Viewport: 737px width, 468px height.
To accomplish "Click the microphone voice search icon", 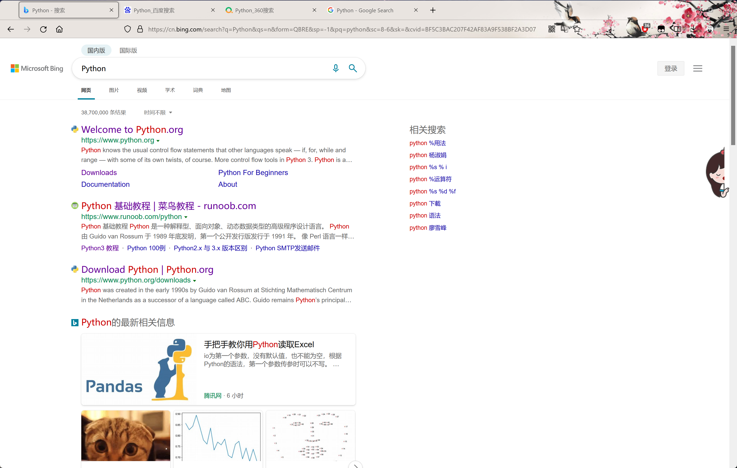I will 335,68.
